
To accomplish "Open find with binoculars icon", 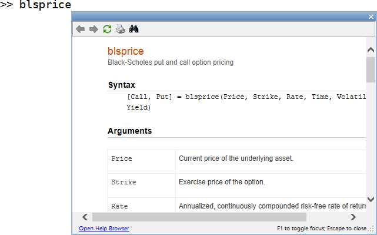I will [x=134, y=29].
